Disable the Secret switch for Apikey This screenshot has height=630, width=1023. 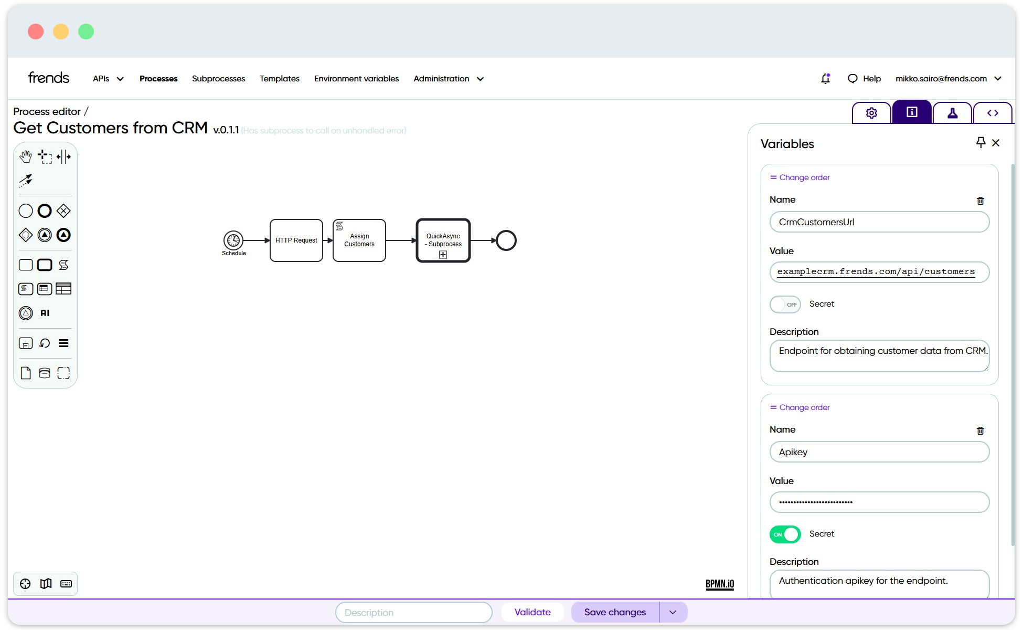[785, 534]
